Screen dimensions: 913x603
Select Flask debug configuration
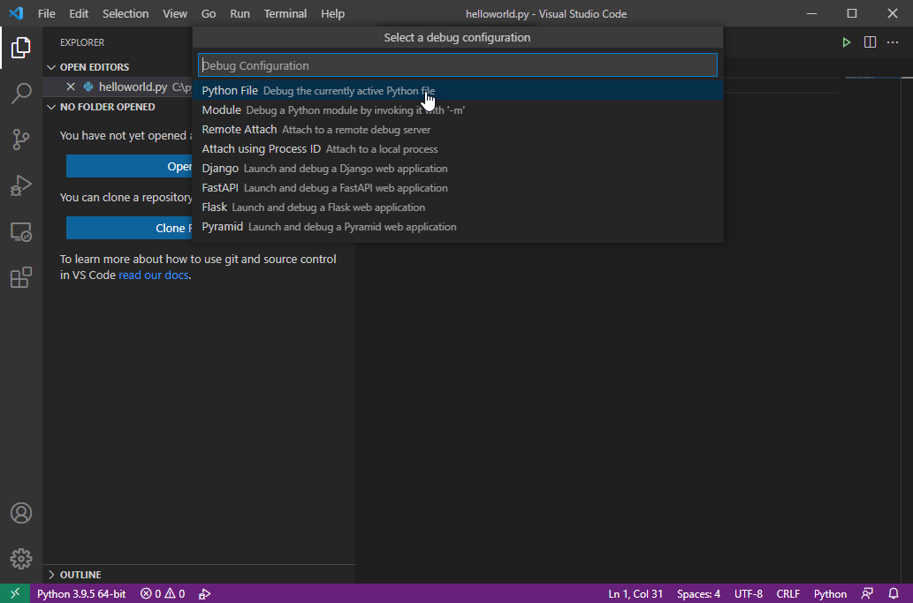(x=458, y=207)
